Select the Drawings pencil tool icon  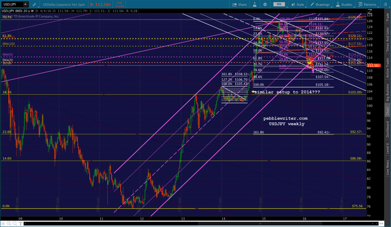[312, 5]
